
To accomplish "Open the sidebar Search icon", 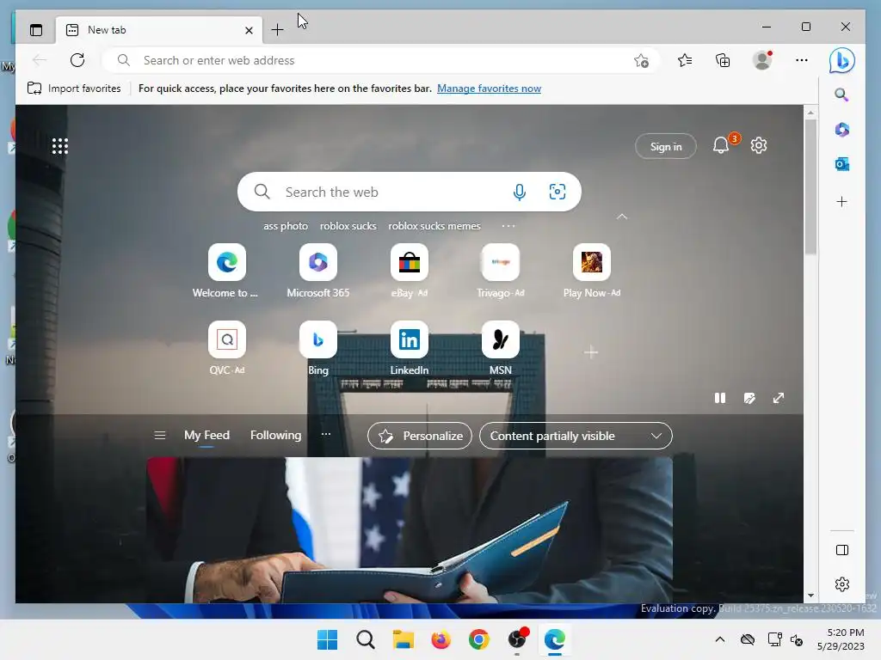I will [x=841, y=95].
